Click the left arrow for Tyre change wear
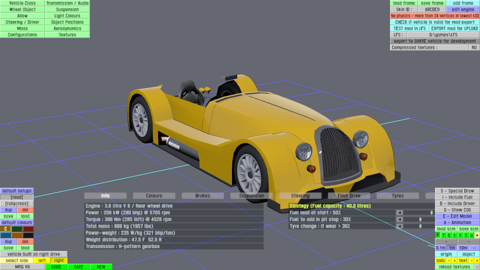The image size is (480, 270). tap(400, 226)
